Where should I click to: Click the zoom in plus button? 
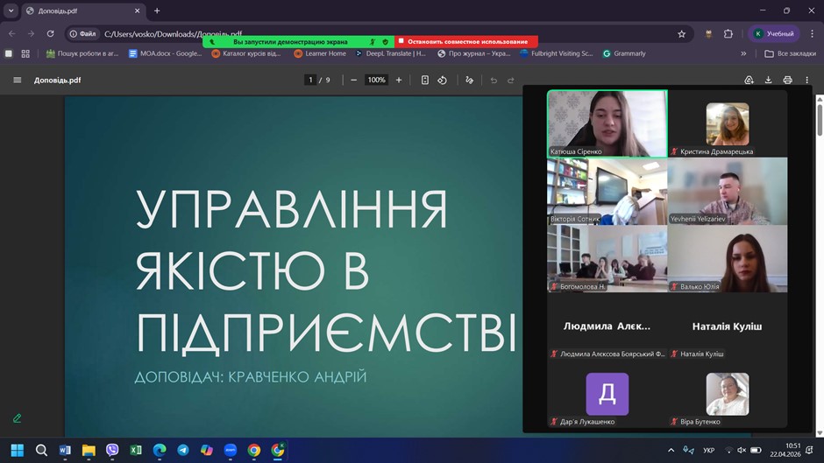pyautogui.click(x=399, y=80)
